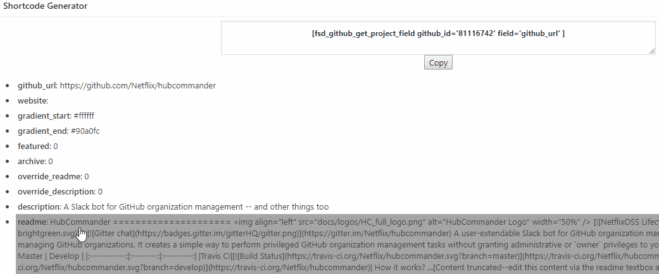Select the website field item
The image size is (659, 274).
[33, 100]
